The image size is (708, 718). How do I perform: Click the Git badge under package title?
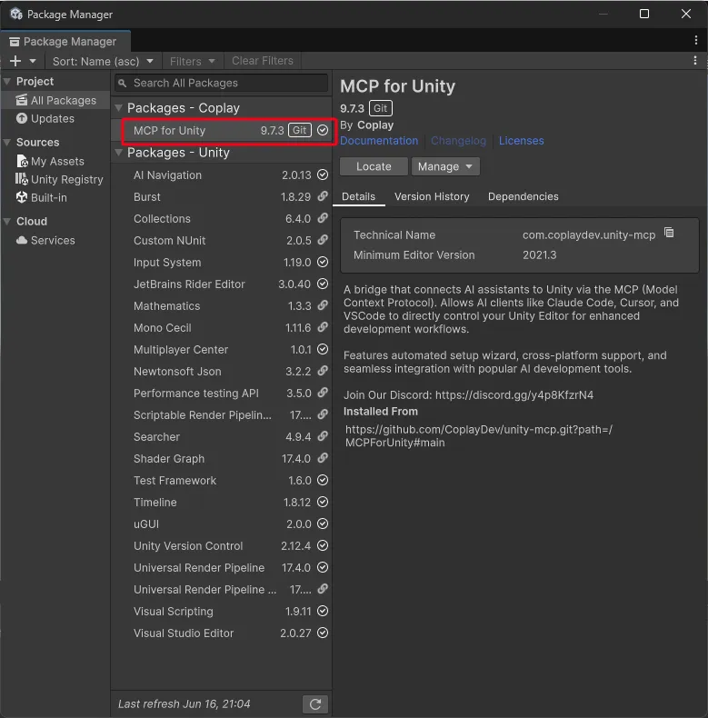coord(381,108)
